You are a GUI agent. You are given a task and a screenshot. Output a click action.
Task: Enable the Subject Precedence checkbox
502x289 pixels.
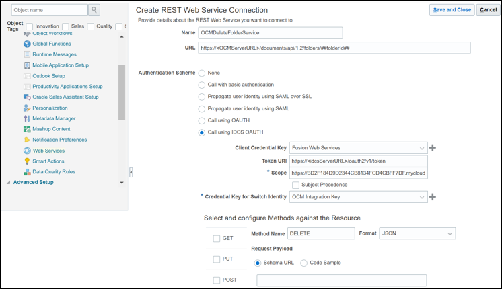pos(295,185)
